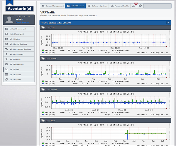Click the refresh icon on Software Updates
Screen dimensions: 176x146
pos(89,6)
